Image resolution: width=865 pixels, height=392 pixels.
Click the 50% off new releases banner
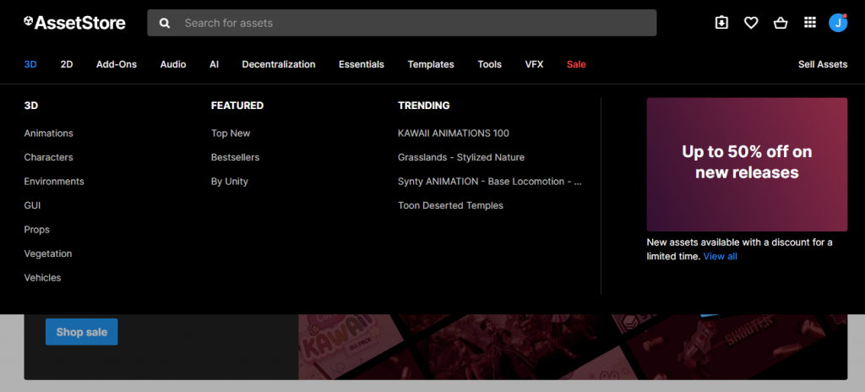point(747,165)
